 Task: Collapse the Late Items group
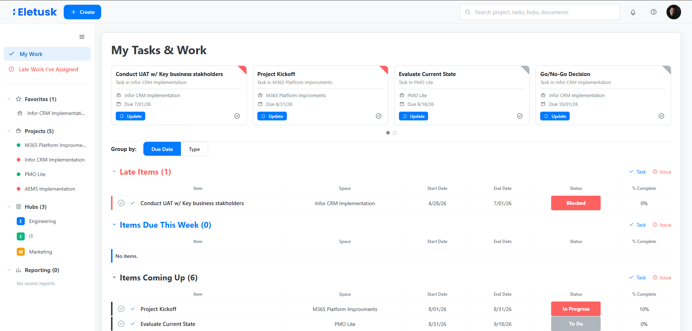(x=114, y=171)
